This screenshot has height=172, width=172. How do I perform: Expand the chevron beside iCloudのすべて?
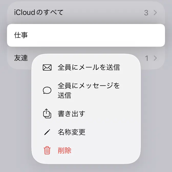point(155,13)
